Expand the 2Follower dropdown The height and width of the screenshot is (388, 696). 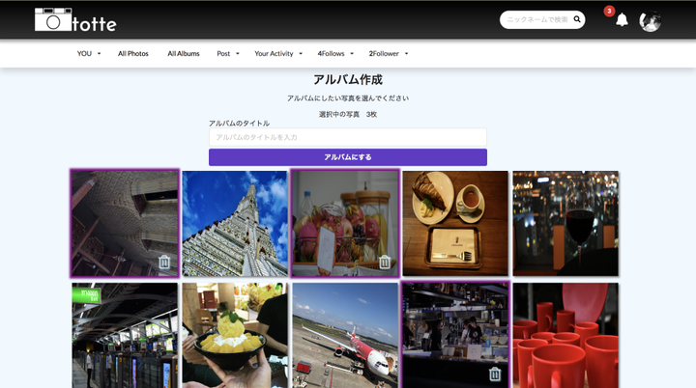(389, 54)
